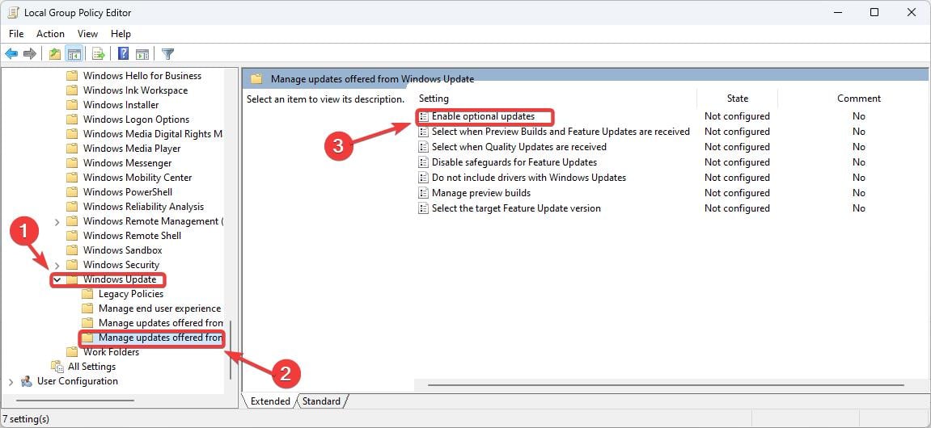Image resolution: width=931 pixels, height=428 pixels.
Task: Click the User Configuration node icon
Action: (27, 381)
